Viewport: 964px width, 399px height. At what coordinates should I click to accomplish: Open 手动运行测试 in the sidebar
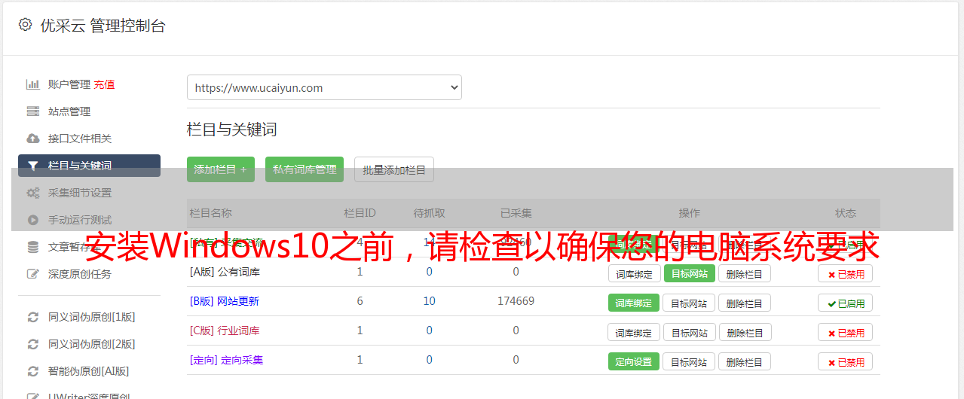[x=80, y=220]
